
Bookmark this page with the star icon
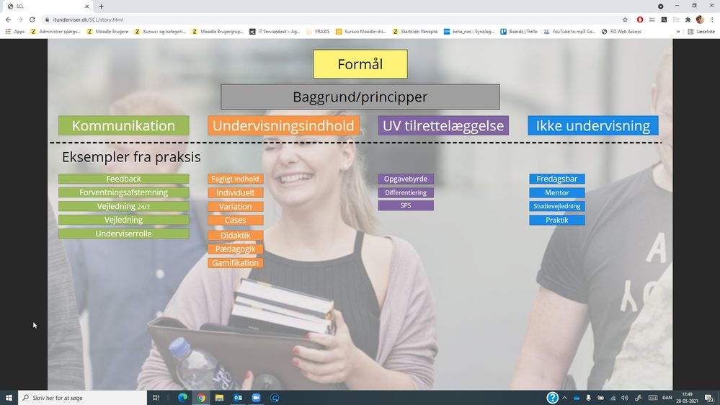pyautogui.click(x=625, y=19)
